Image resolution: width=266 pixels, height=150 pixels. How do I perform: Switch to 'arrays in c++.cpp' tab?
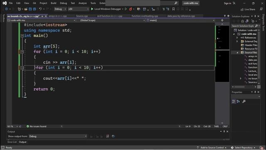58,16
